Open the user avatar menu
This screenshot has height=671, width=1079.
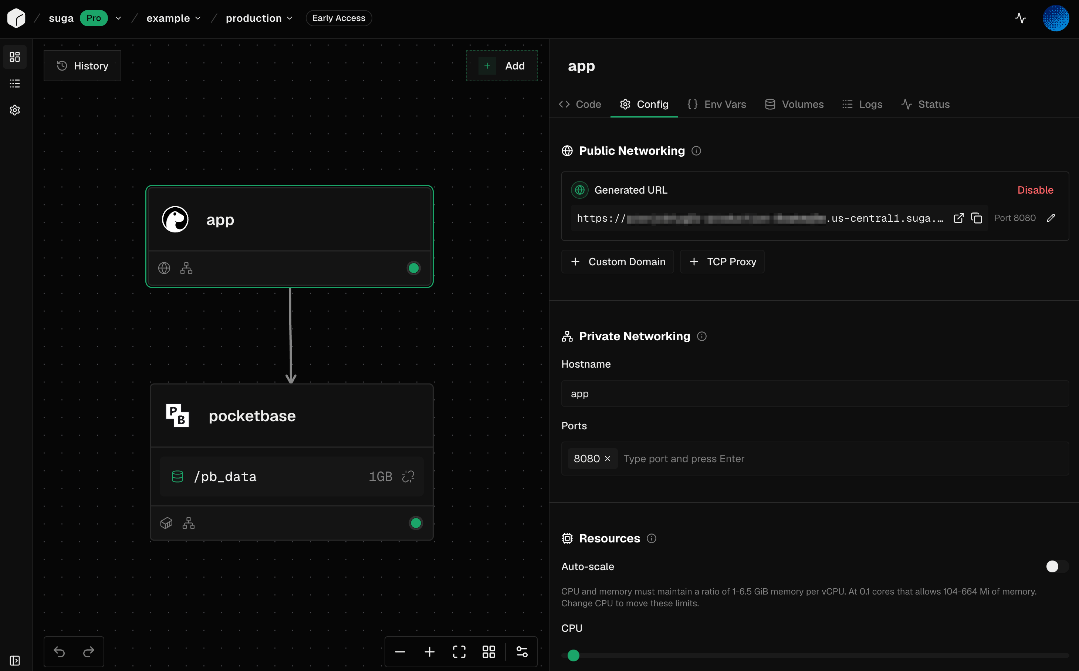pos(1055,18)
